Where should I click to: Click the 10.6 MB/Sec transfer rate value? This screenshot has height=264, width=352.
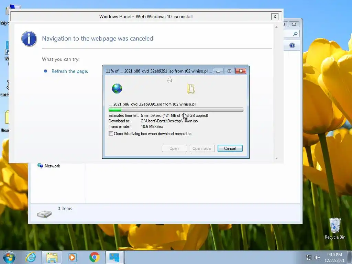[152, 126]
